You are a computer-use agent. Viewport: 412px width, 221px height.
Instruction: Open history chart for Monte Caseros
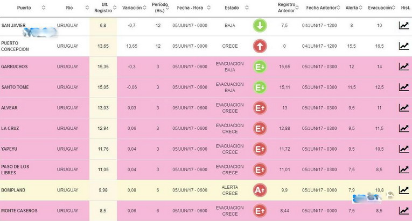(x=404, y=210)
